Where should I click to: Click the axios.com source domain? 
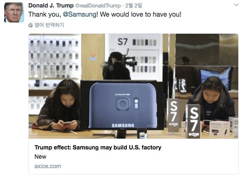[48, 166]
